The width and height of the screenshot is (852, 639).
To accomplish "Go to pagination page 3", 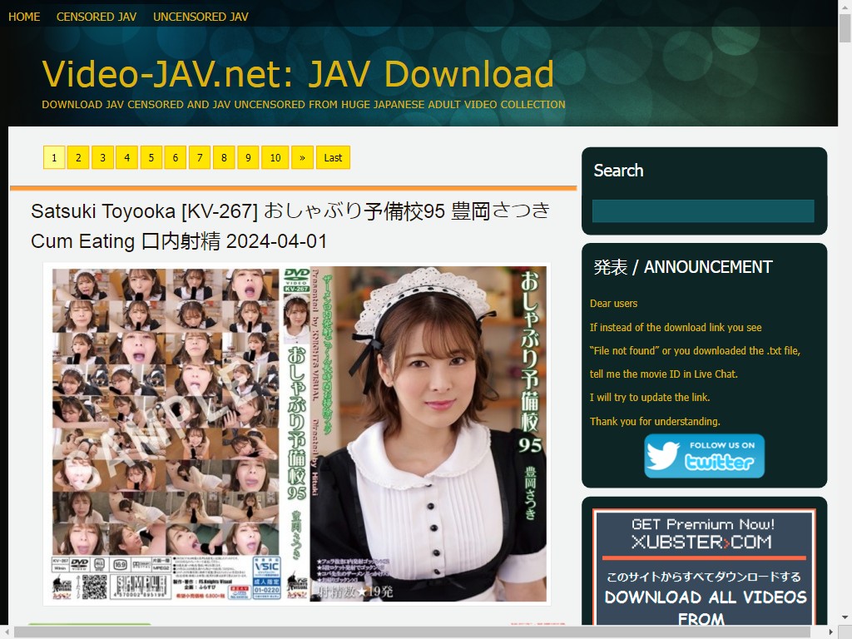I will pos(102,157).
